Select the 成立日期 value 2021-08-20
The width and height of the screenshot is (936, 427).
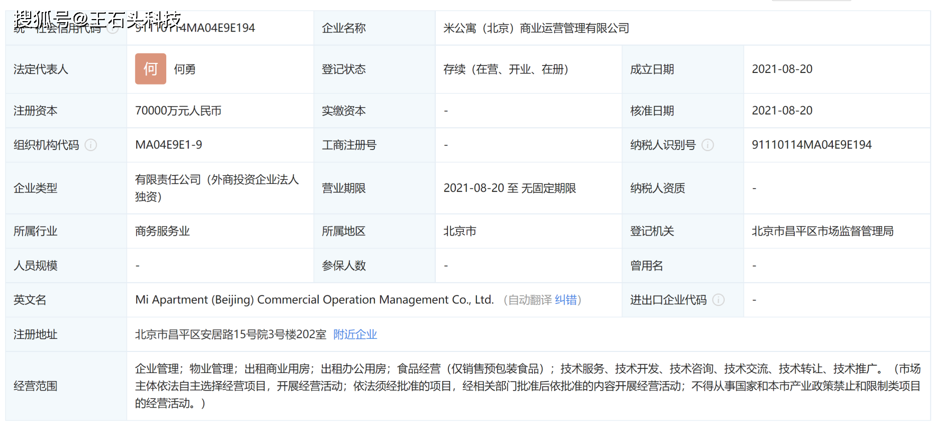tap(782, 69)
